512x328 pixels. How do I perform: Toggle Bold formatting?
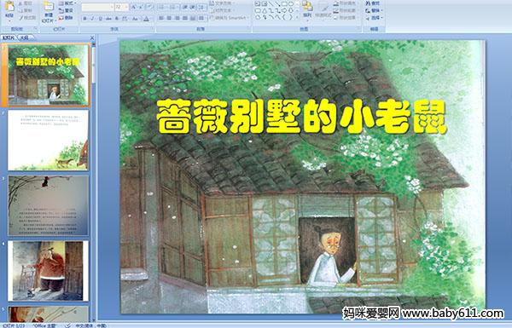coord(84,19)
